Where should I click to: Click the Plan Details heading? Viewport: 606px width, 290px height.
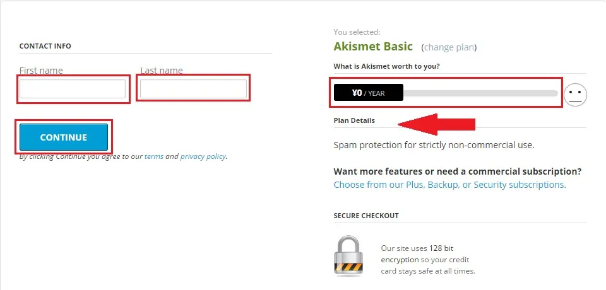coord(354,120)
